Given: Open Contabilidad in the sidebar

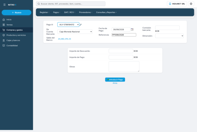Looking at the screenshot, I should 16,45.
